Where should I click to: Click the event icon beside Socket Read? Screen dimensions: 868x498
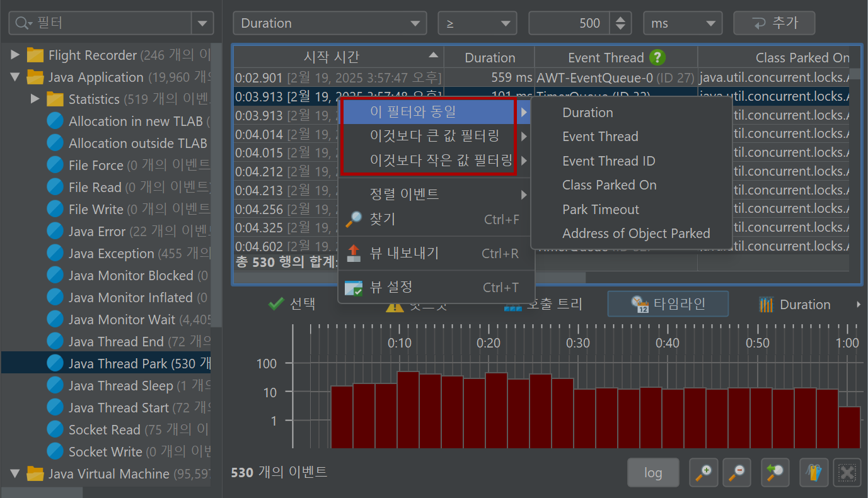55,429
